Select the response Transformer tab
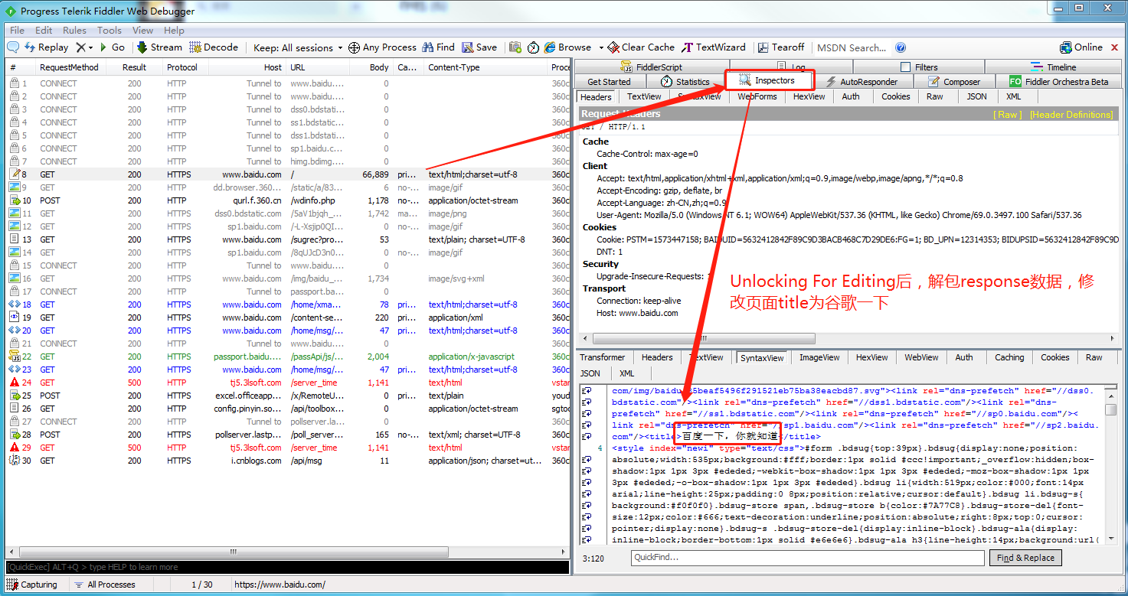 (602, 357)
